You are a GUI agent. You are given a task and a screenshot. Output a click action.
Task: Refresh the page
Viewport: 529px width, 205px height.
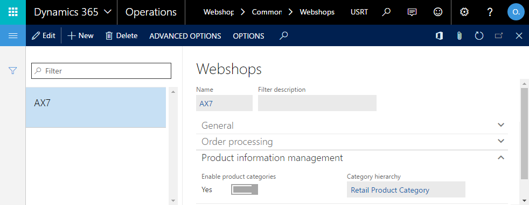coord(479,35)
